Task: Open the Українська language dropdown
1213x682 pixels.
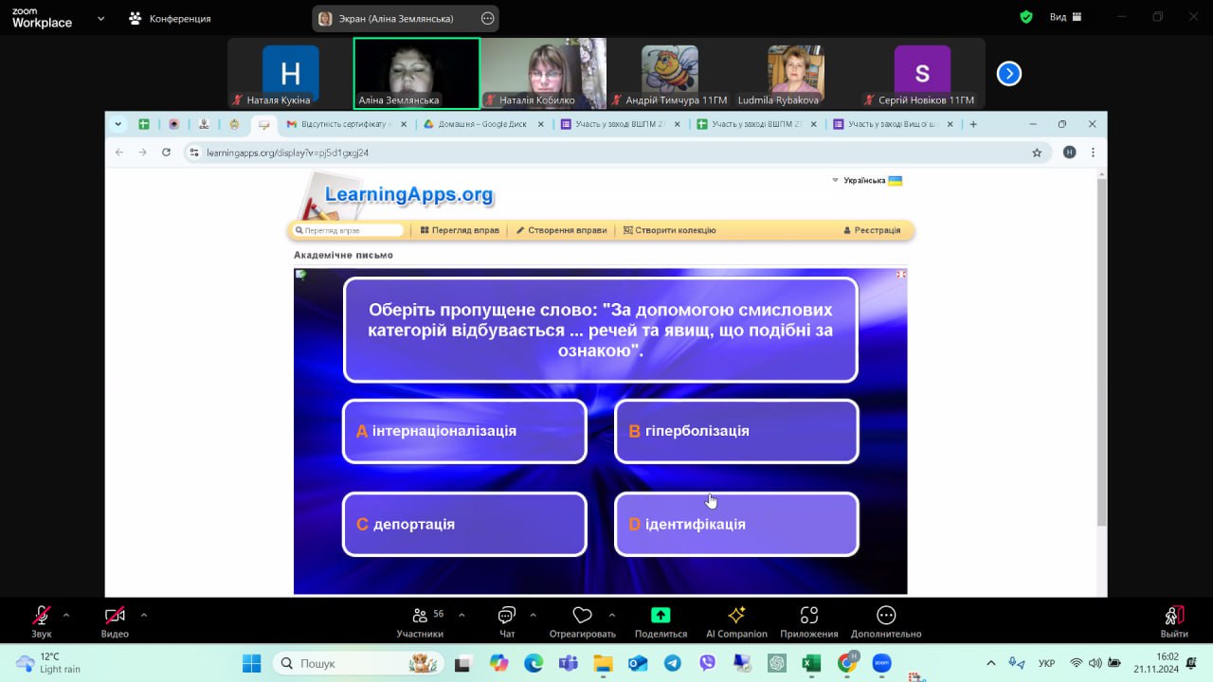Action: tap(866, 180)
